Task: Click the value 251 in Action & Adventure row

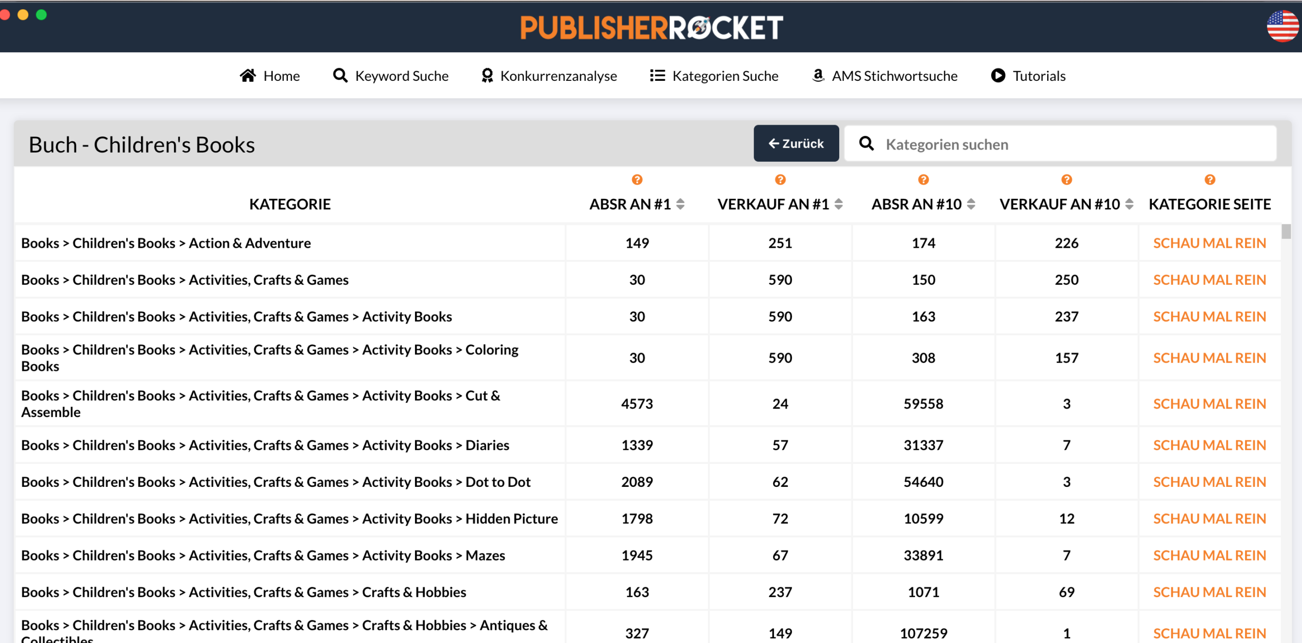Action: tap(780, 243)
